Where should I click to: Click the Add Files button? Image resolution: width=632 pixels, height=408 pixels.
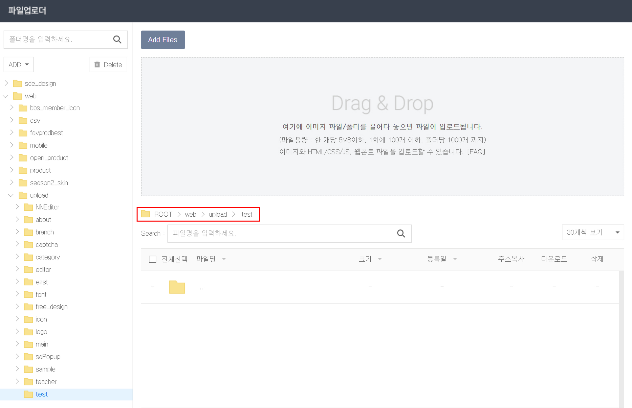(163, 40)
